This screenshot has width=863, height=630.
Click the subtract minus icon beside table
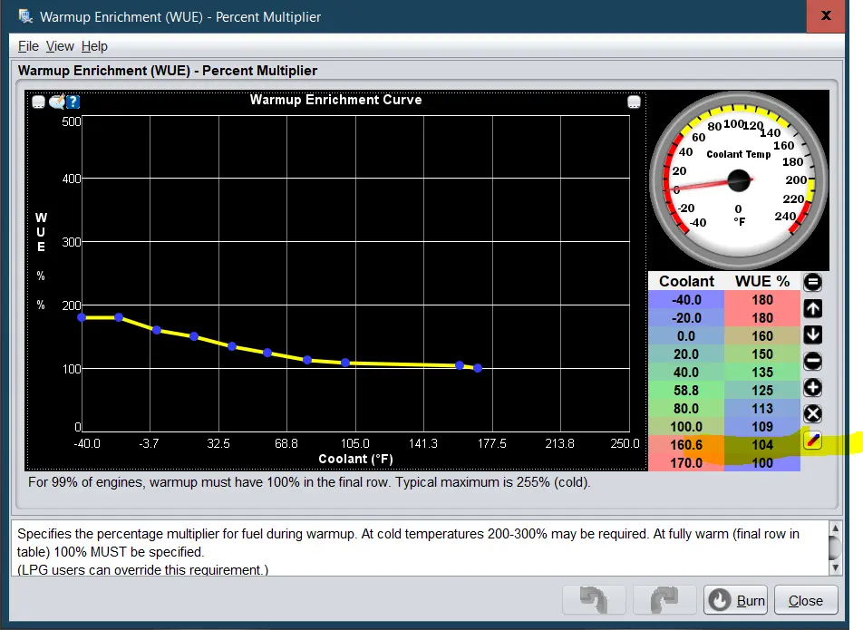coord(812,362)
